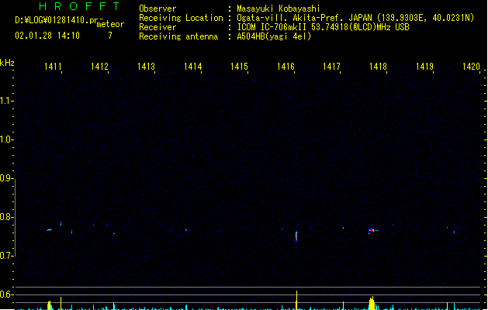Click the bright meteor echo near 1418
This screenshot has height=310, width=488.
click(372, 231)
